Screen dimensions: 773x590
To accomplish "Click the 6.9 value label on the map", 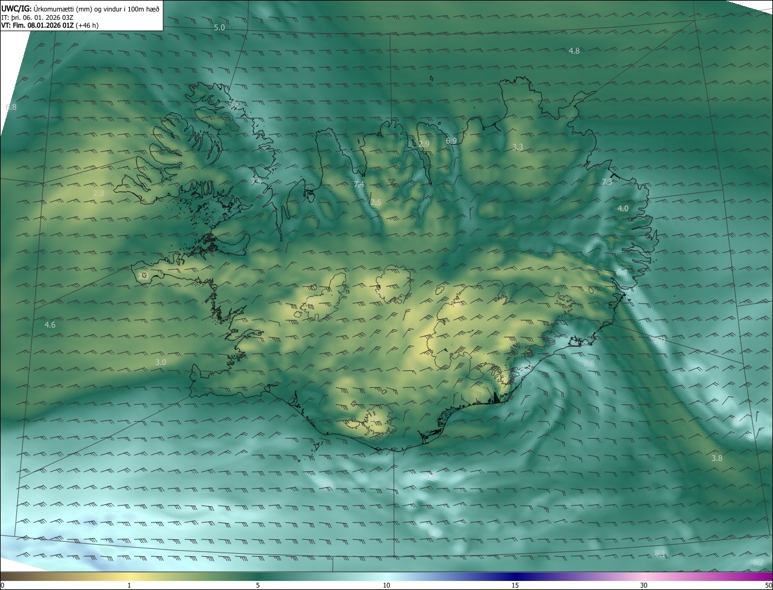I will click(x=451, y=141).
